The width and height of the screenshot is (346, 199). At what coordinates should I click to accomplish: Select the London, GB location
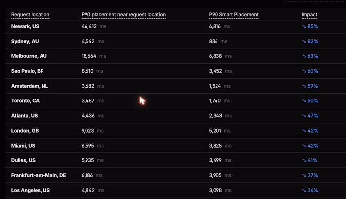[x=25, y=131]
